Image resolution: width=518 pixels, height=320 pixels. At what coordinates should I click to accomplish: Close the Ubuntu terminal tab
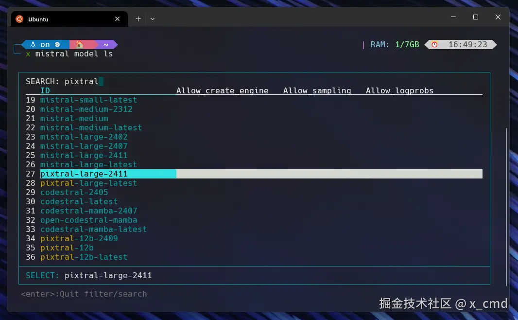click(x=117, y=19)
